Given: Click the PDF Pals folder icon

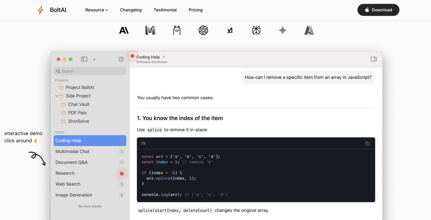Looking at the screenshot, I should point(64,113).
